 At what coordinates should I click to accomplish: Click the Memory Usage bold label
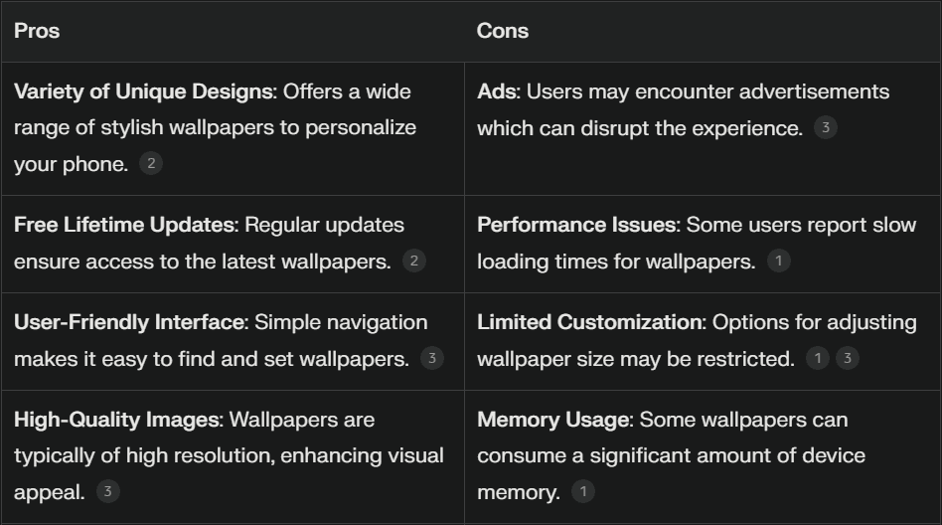tap(555, 420)
